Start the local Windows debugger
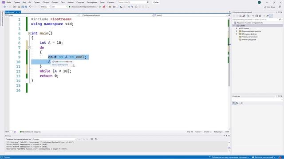 (83, 7)
